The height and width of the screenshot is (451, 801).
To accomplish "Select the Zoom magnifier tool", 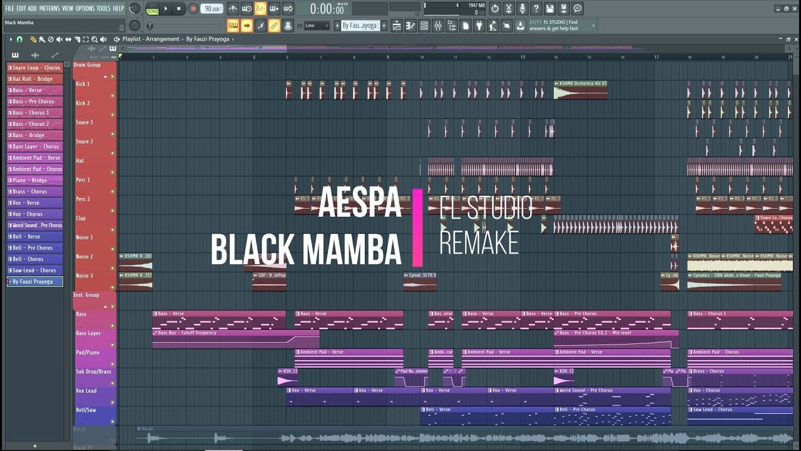I will click(x=94, y=39).
